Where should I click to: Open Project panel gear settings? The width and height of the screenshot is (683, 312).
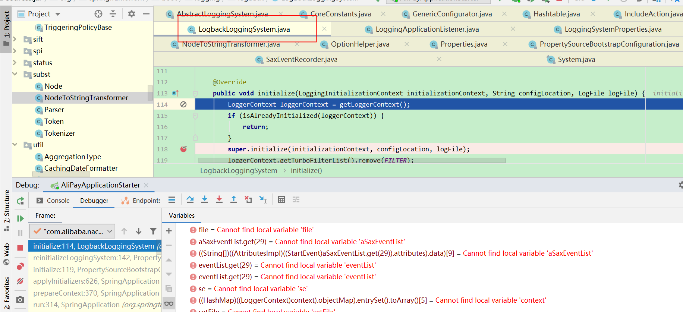pos(132,14)
